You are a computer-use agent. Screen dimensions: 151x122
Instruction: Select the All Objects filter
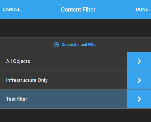click(x=64, y=61)
